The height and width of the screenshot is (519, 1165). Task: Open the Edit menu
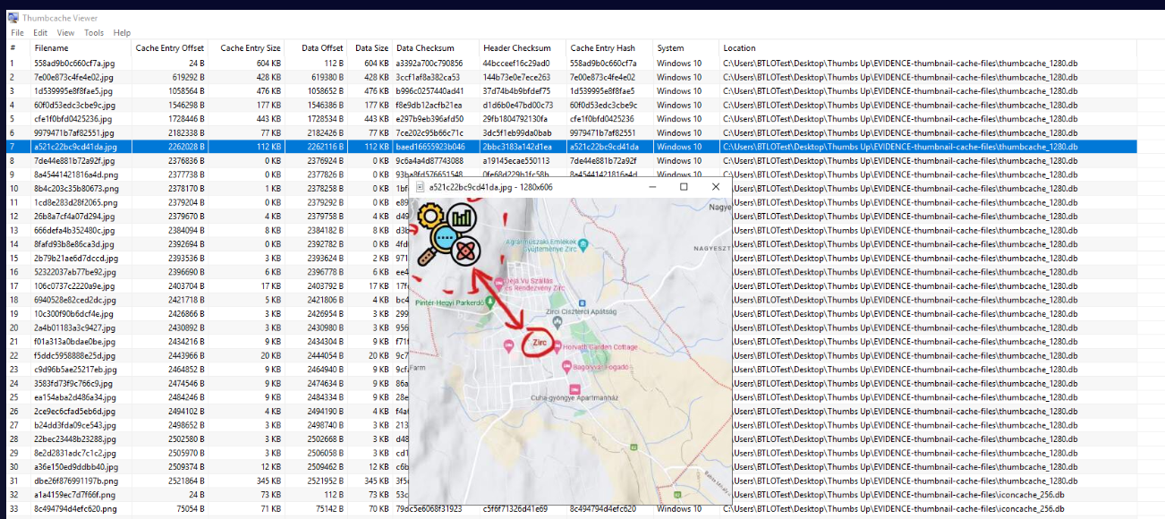click(x=40, y=33)
